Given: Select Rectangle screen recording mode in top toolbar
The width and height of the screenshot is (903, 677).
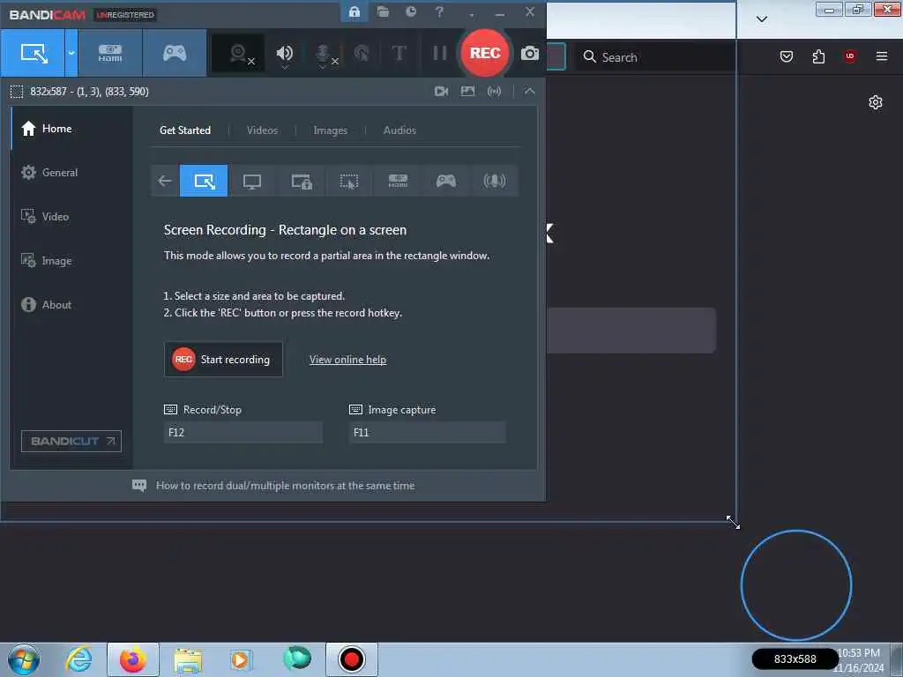Looking at the screenshot, I should 33,53.
